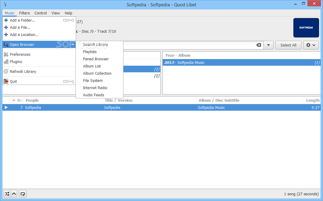323x201 pixels.
Task: Sort by the Length column header
Action: (x=312, y=100)
